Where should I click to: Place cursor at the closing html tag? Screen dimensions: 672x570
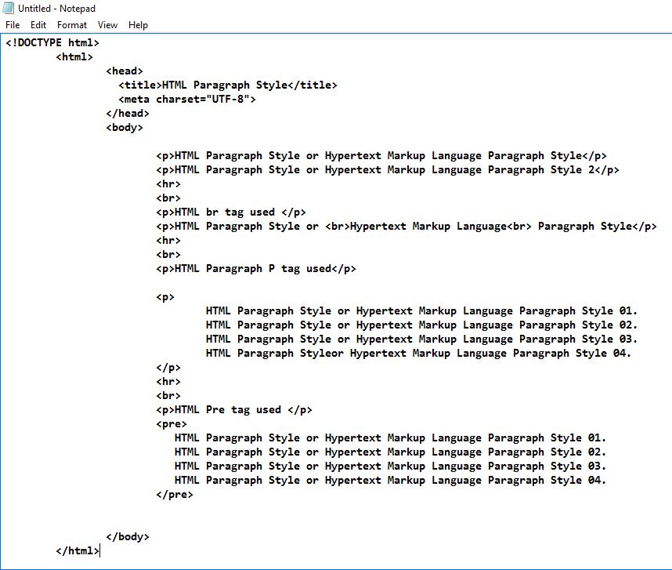pos(75,550)
